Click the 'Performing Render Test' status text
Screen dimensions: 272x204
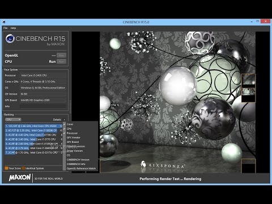point(170,178)
